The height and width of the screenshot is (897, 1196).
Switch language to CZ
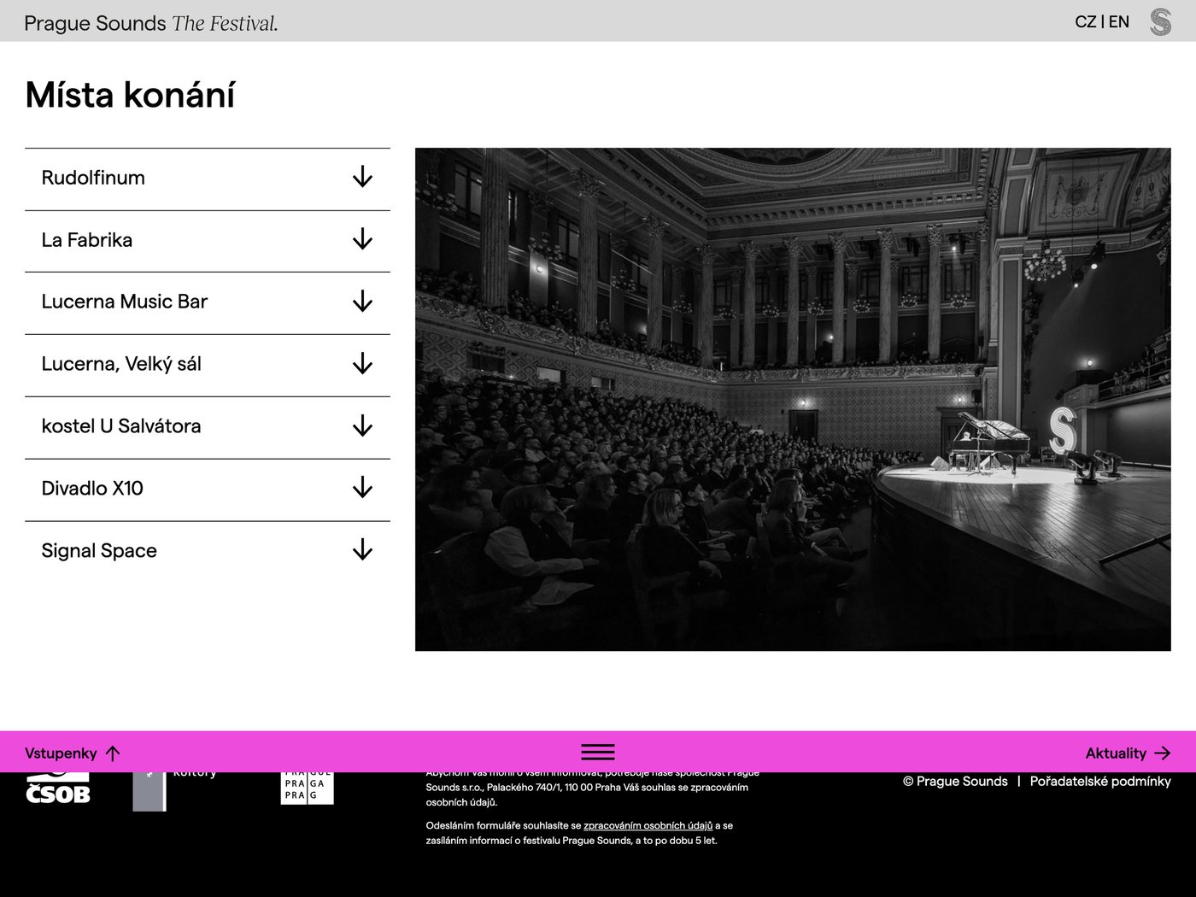(1086, 22)
